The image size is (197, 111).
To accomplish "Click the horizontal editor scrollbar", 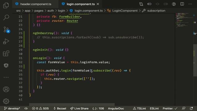I will click(x=72, y=105).
